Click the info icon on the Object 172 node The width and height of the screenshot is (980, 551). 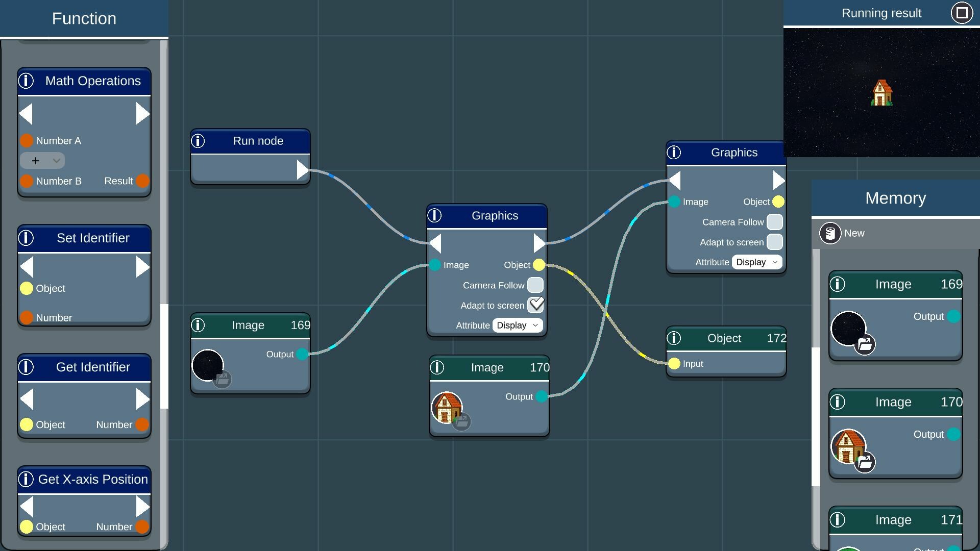(x=675, y=338)
